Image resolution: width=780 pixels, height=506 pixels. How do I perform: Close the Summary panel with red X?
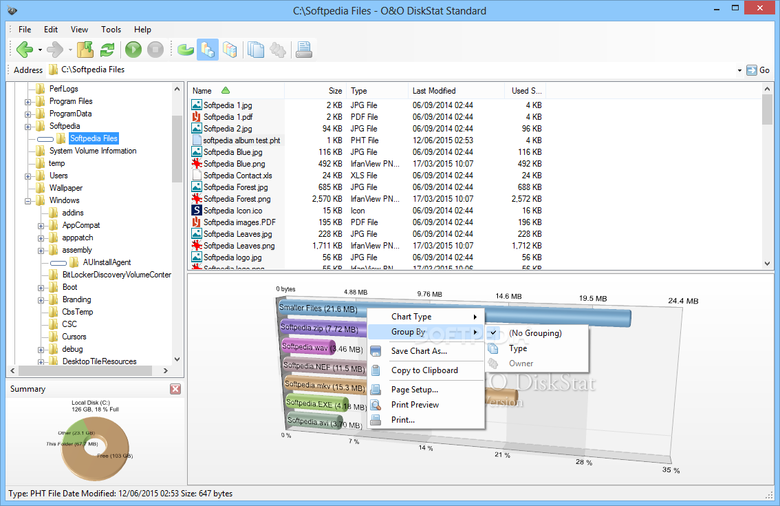click(175, 389)
